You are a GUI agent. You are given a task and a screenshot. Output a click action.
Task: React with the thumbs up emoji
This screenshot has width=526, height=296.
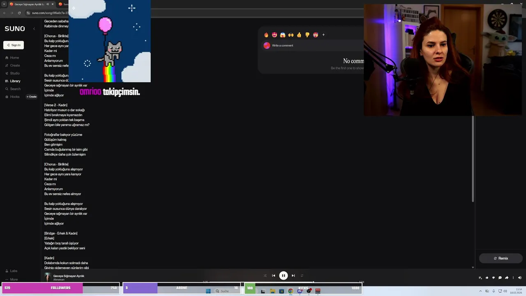click(x=299, y=35)
